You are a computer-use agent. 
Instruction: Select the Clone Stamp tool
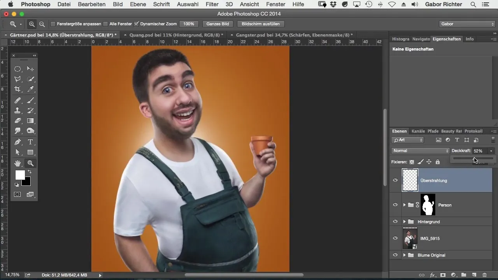[x=18, y=110]
